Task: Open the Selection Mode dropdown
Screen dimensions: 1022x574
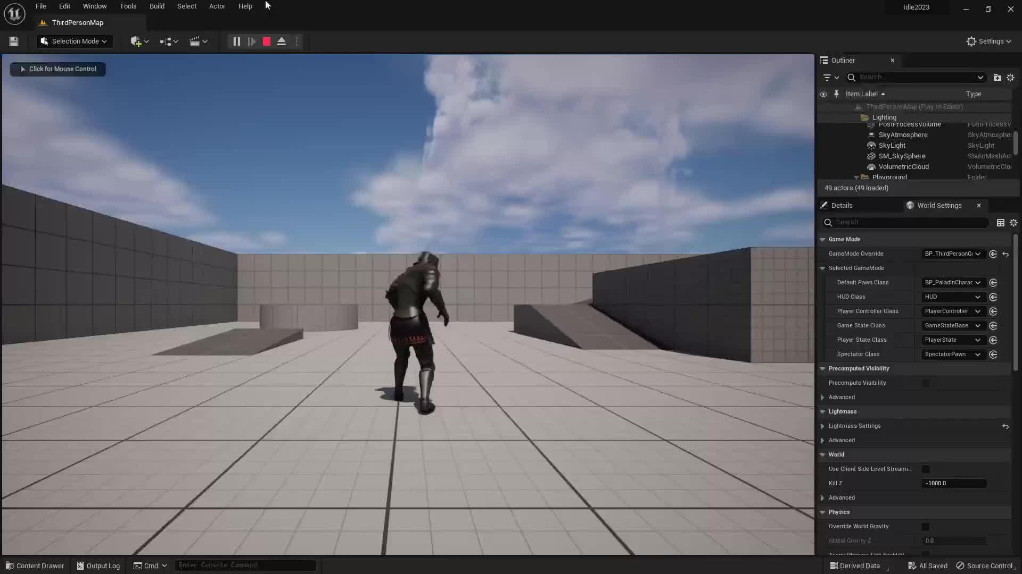Action: click(74, 41)
